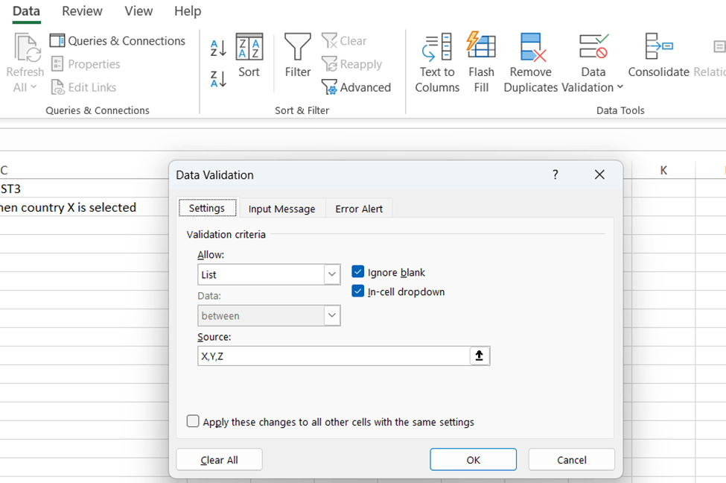The height and width of the screenshot is (483, 726).
Task: Expand the Refresh All dropdown arrow
Action: point(34,86)
